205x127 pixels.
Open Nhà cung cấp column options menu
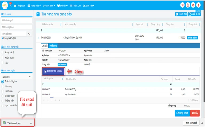click(x=132, y=24)
